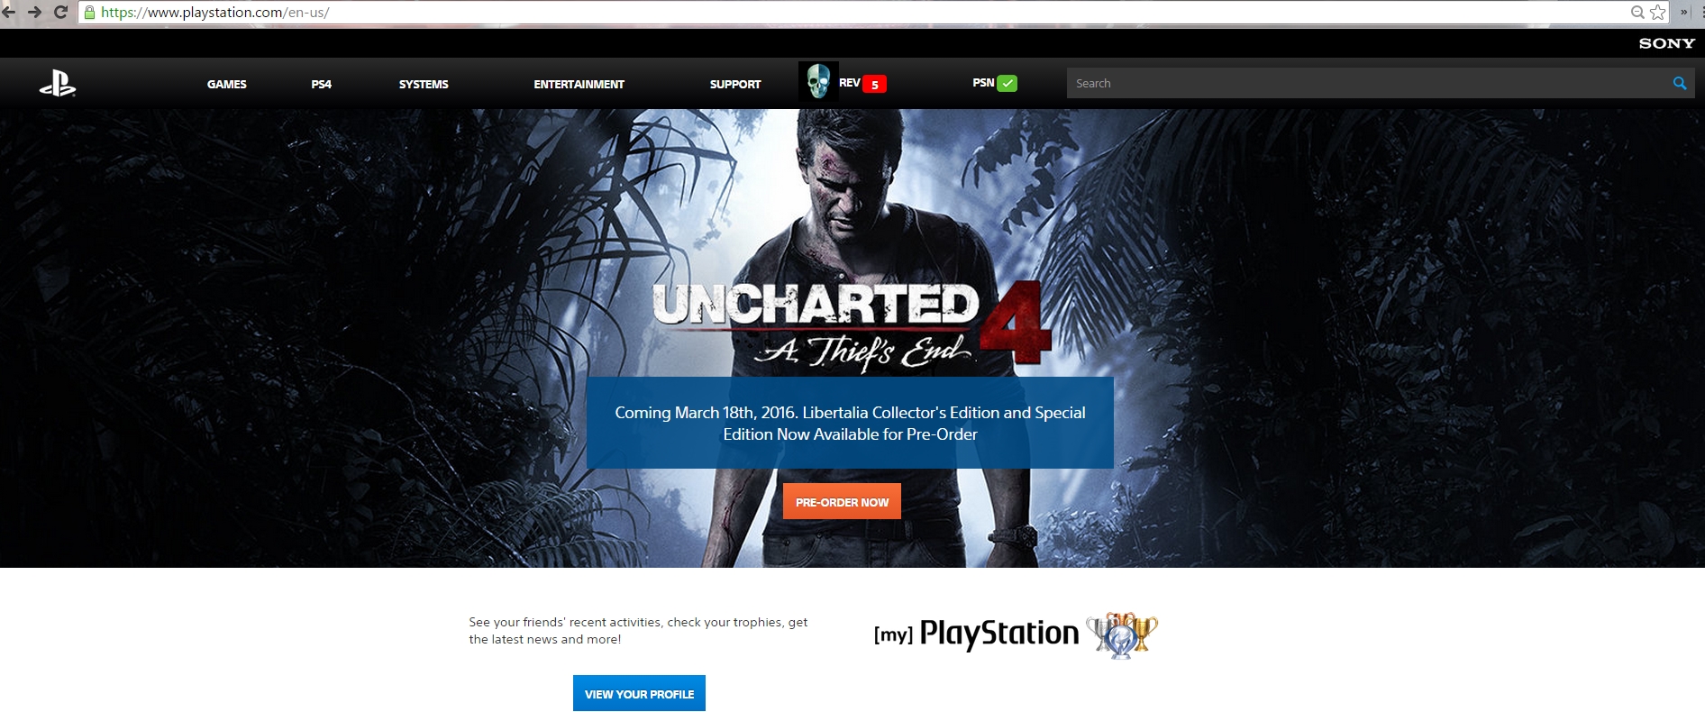Open the SYSTEMS menu
The width and height of the screenshot is (1705, 712).
coord(424,85)
